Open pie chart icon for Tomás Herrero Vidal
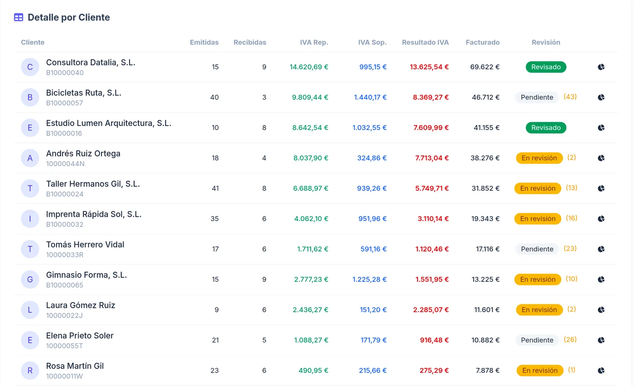634x386 pixels. point(601,249)
